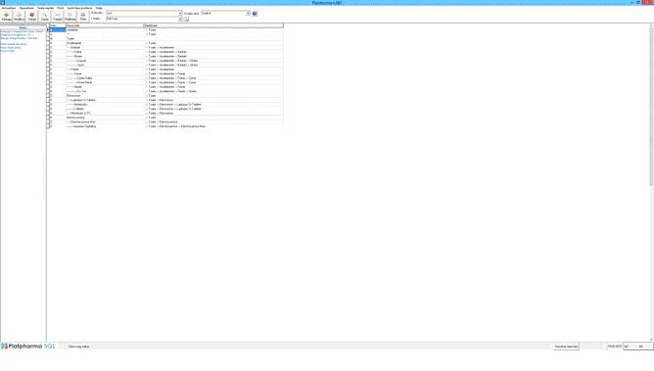The image size is (654, 371).
Task: Open the Taste rapide menu
Action: coord(45,8)
